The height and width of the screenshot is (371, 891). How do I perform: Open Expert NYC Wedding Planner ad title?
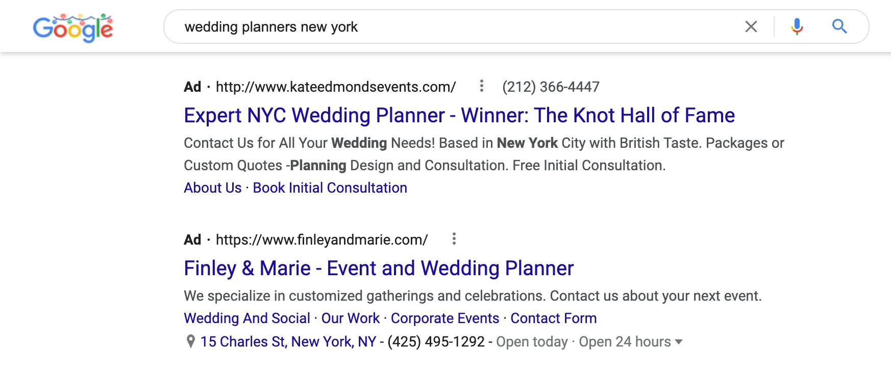point(459,116)
